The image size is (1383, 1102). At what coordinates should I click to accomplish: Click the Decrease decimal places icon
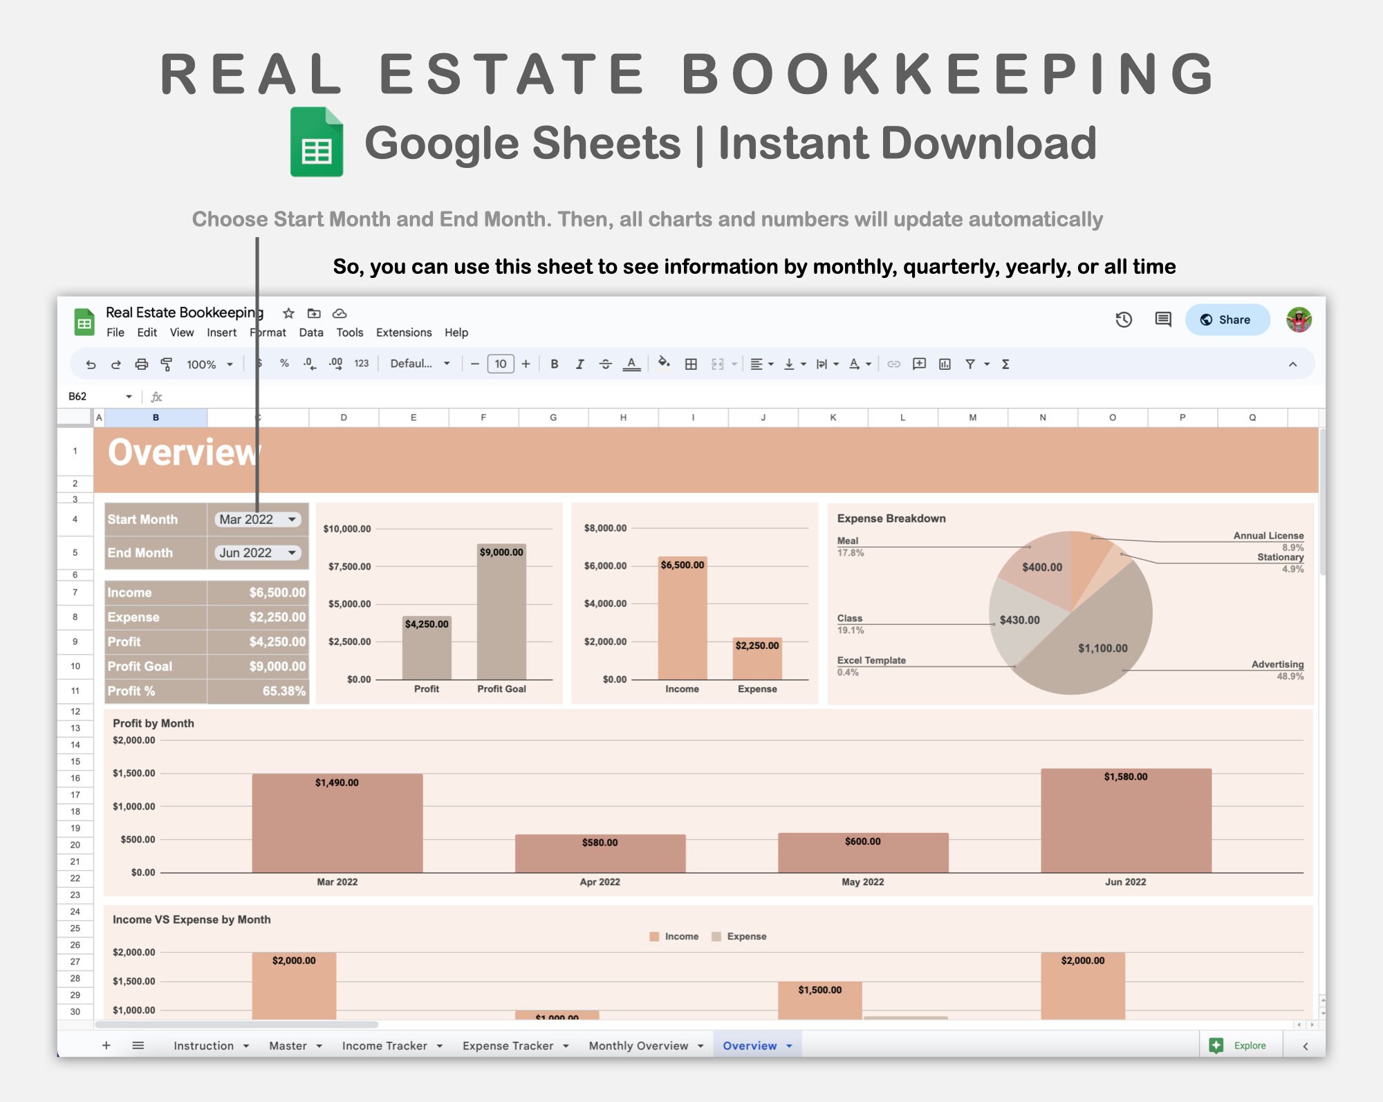point(309,364)
